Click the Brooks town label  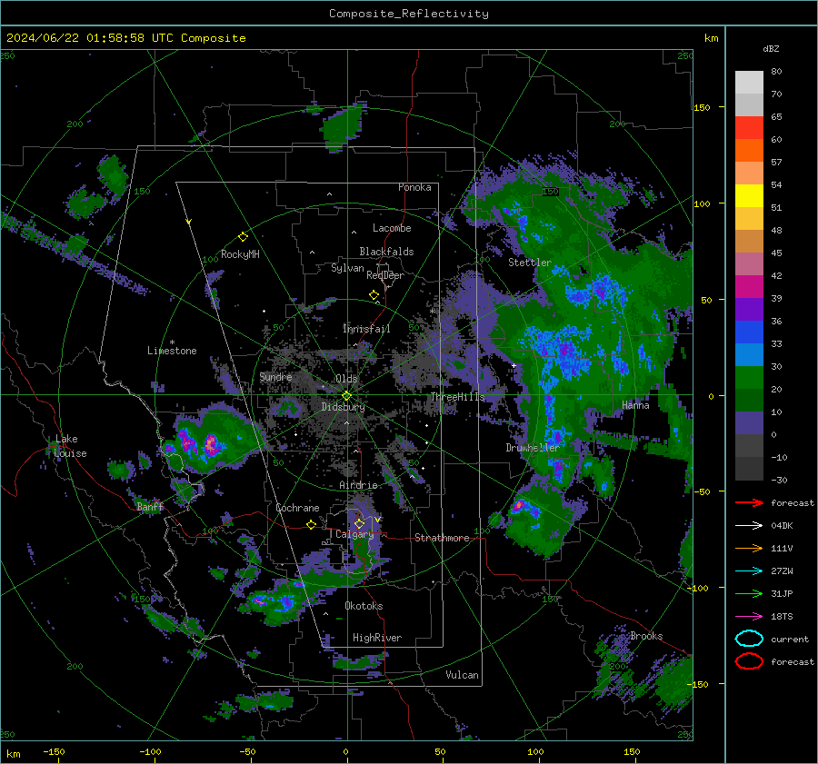click(646, 636)
